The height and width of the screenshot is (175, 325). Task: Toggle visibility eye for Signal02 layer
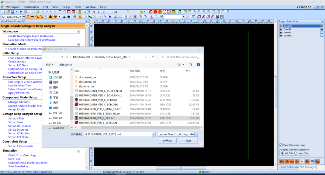[281, 26]
